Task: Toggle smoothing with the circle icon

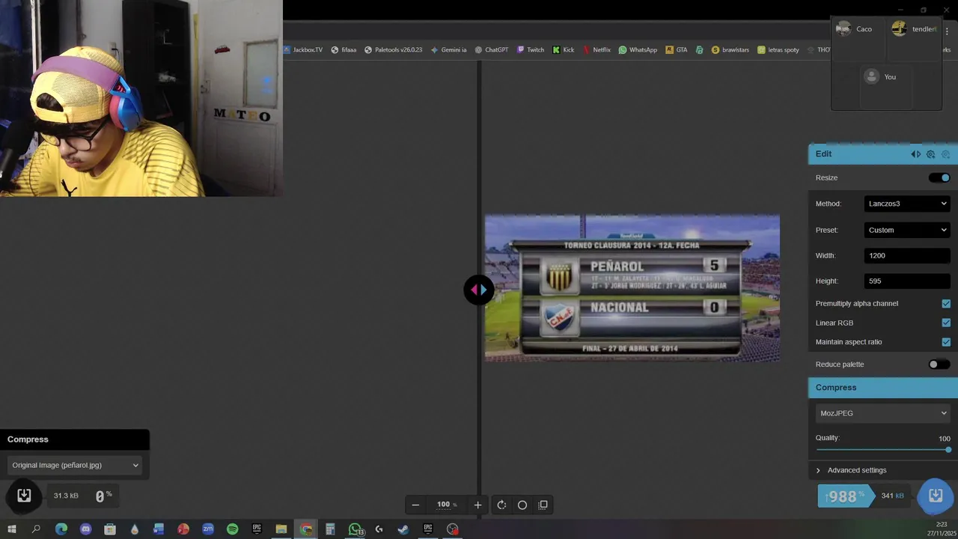Action: coord(522,505)
